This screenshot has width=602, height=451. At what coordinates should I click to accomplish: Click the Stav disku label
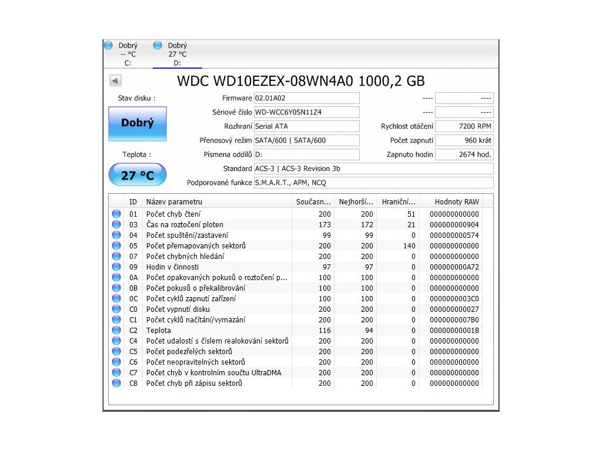pos(136,98)
